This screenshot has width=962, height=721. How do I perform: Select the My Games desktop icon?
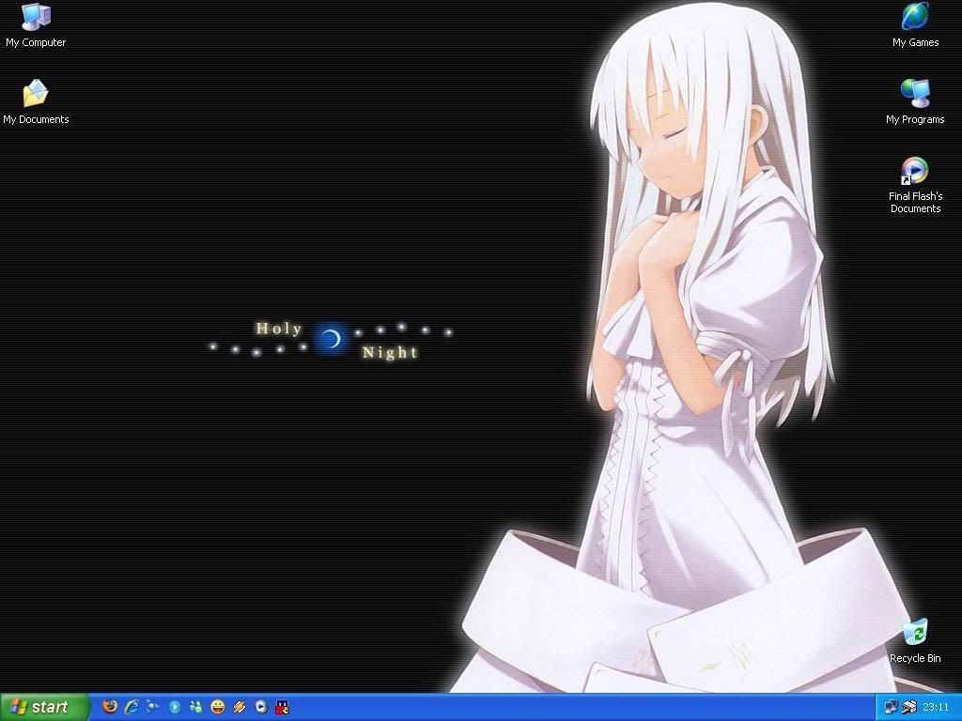pyautogui.click(x=915, y=17)
